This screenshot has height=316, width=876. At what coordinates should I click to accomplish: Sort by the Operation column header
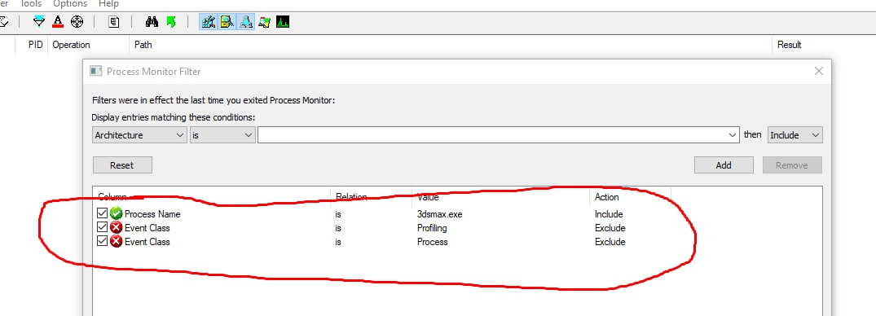click(x=71, y=45)
